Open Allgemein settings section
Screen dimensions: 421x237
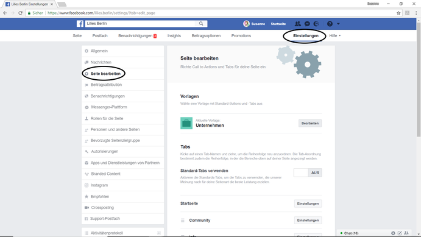(x=122, y=51)
